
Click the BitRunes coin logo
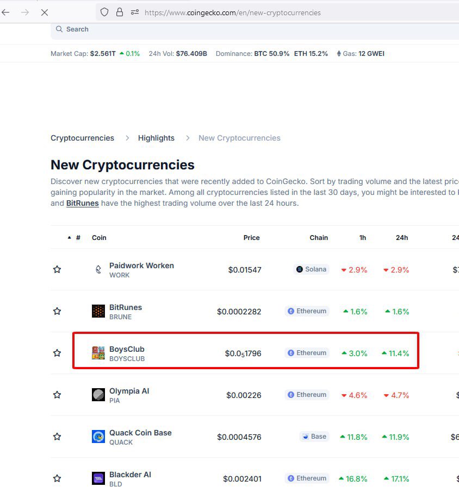tap(98, 311)
